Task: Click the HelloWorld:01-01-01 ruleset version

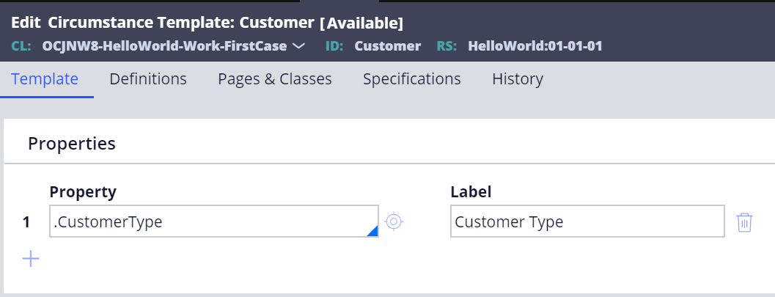Action: pyautogui.click(x=535, y=46)
